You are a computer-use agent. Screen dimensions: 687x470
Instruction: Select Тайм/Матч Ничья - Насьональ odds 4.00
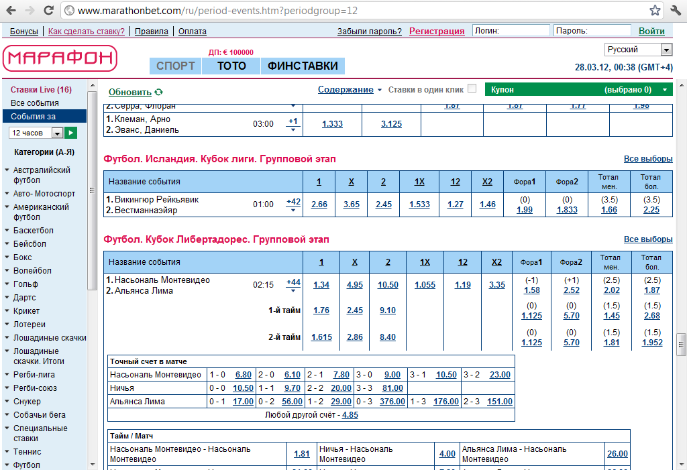[x=447, y=454]
